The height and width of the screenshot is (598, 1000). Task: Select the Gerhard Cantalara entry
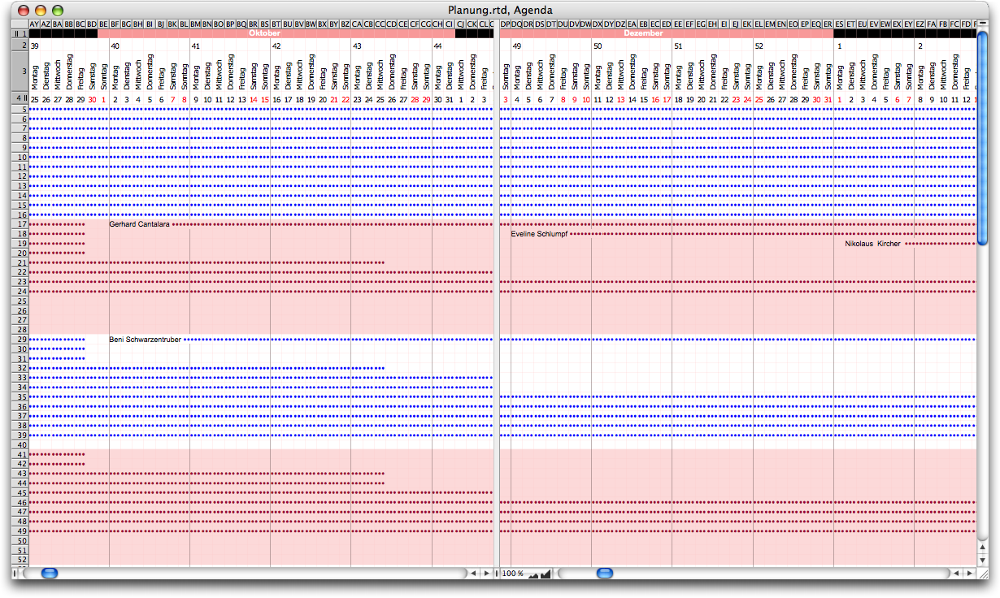click(x=139, y=224)
